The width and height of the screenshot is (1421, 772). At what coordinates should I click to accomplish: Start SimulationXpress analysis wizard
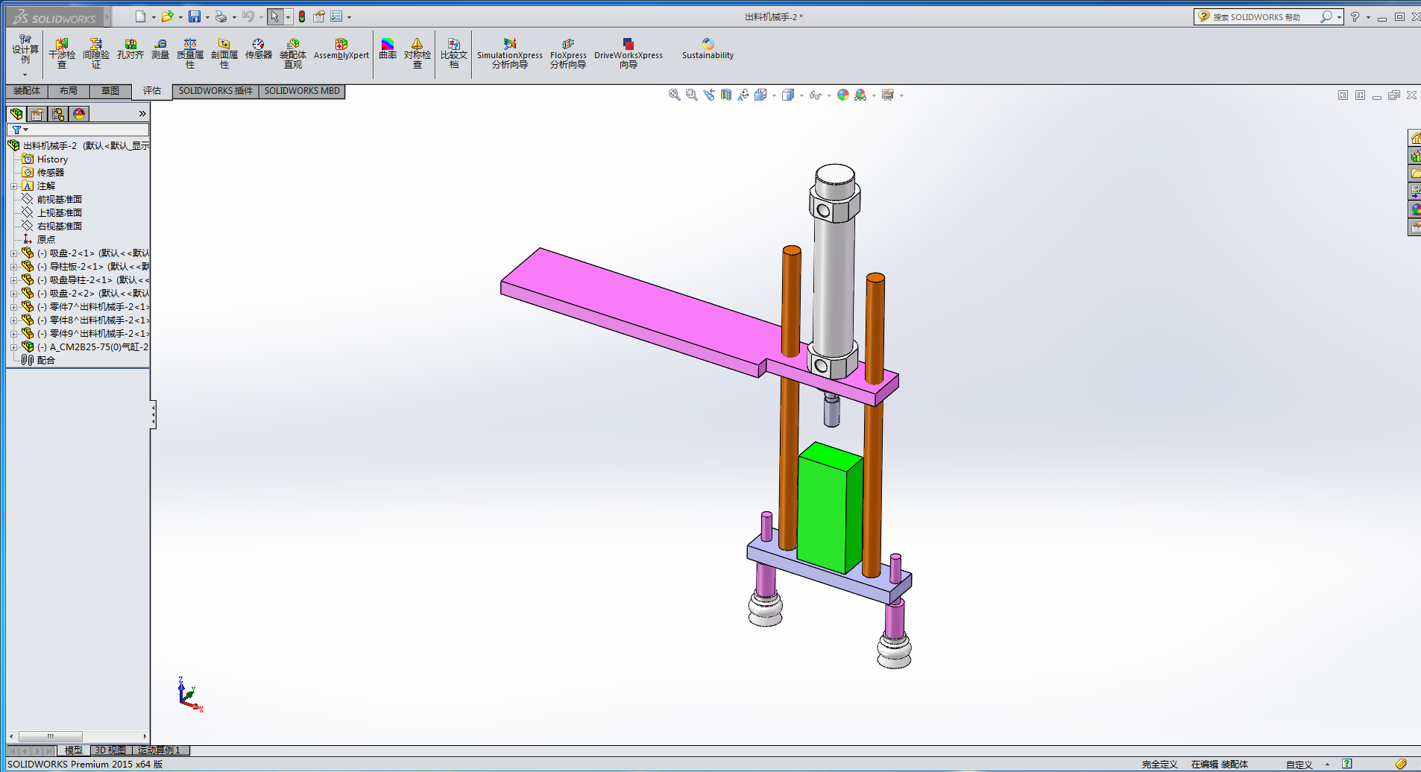510,53
